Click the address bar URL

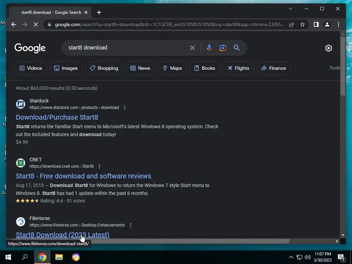(169, 24)
